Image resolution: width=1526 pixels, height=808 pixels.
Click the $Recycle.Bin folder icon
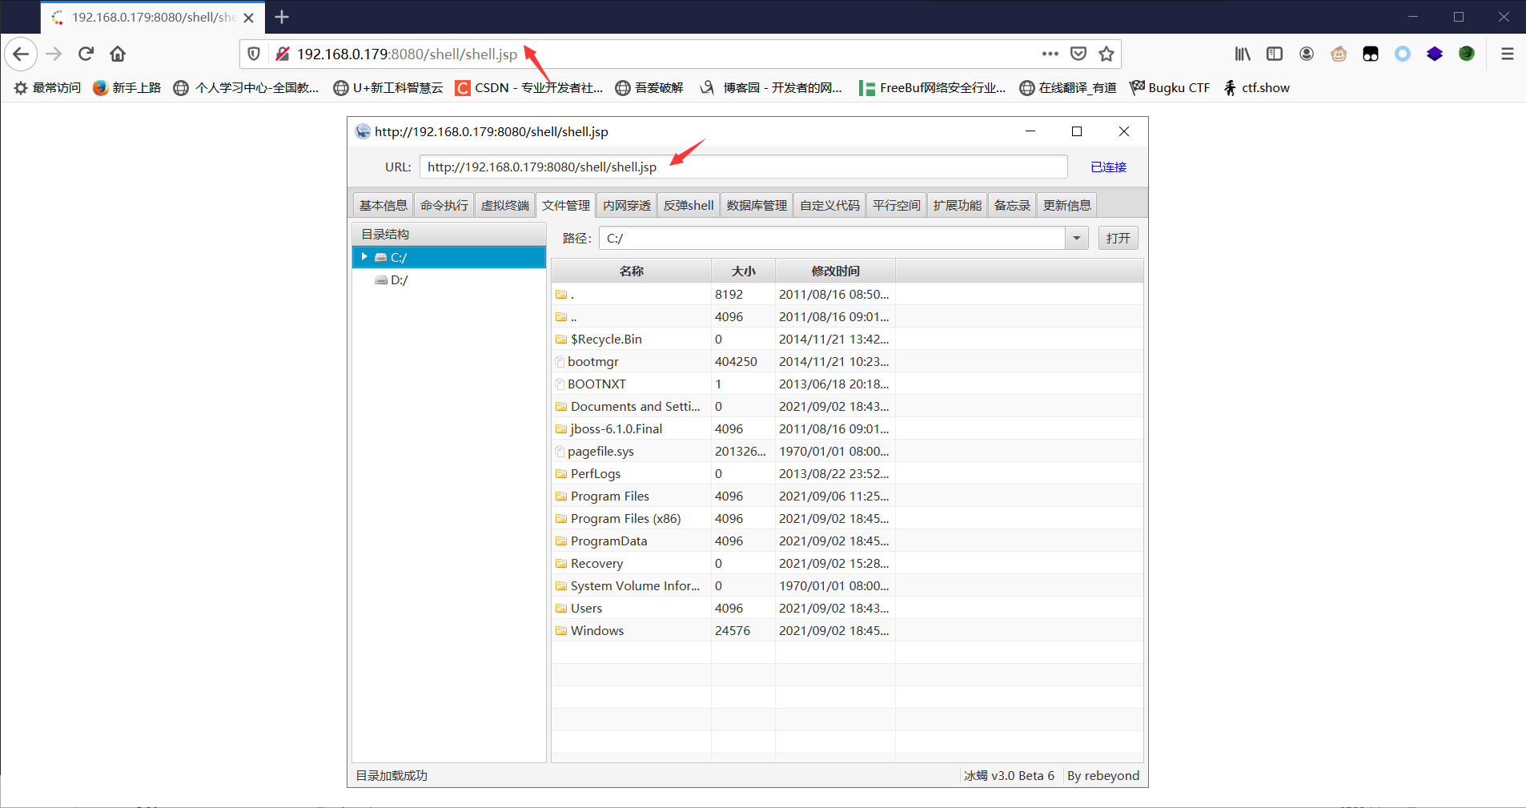click(x=561, y=340)
